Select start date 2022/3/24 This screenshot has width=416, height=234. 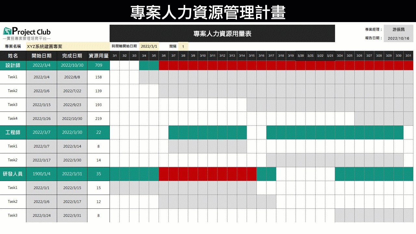(42, 215)
